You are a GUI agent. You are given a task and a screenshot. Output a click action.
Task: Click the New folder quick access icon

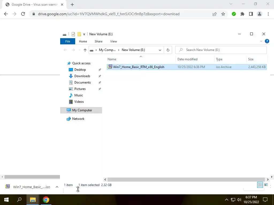(x=79, y=34)
